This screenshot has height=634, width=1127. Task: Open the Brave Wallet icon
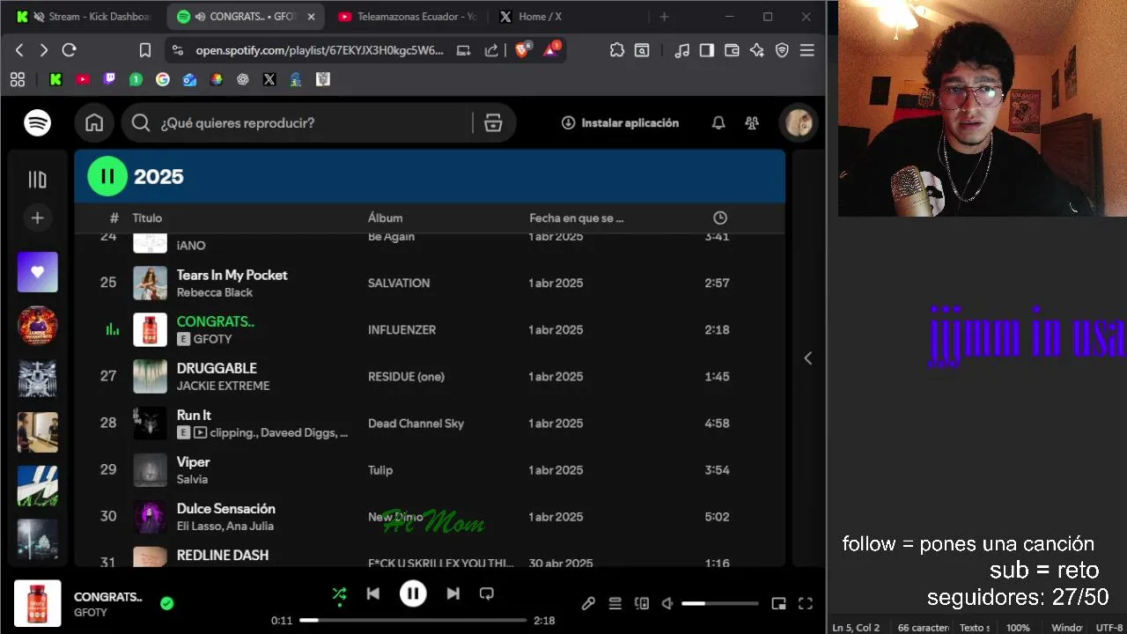coord(731,50)
